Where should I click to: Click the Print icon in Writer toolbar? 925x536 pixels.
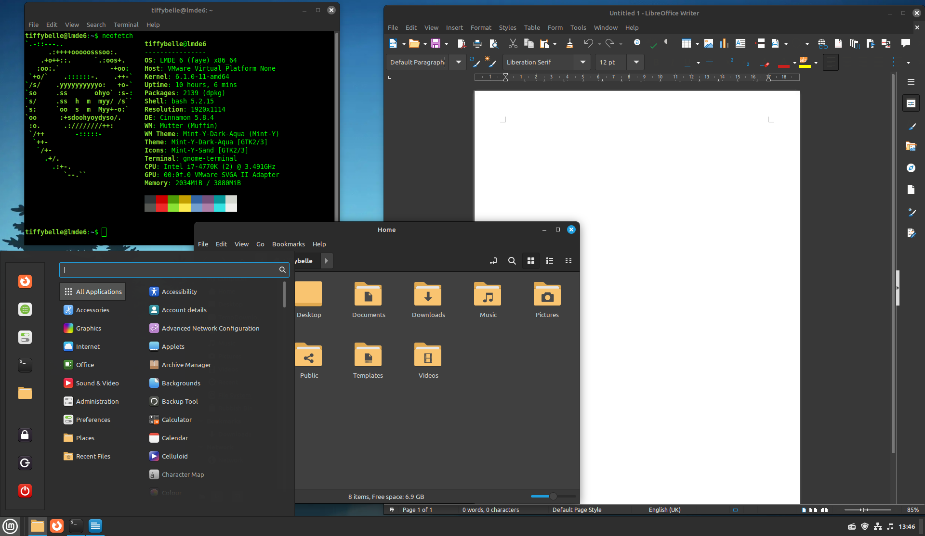coord(477,44)
